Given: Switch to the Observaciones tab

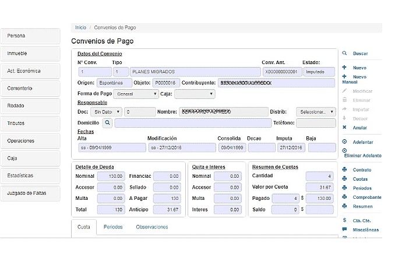Looking at the screenshot, I should [152, 227].
